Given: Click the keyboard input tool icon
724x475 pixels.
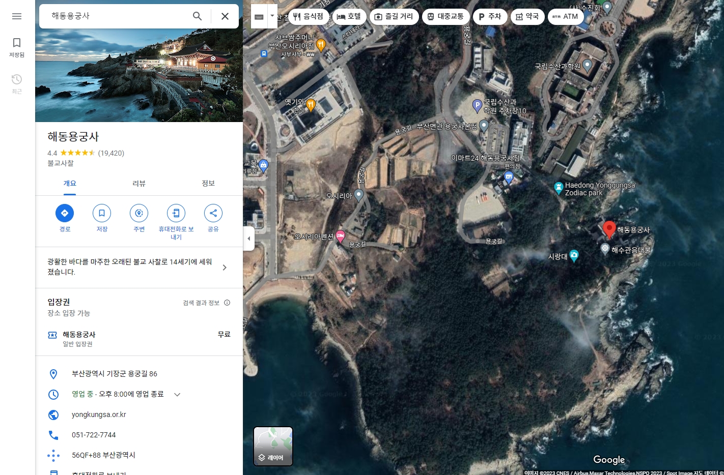Looking at the screenshot, I should [x=259, y=16].
